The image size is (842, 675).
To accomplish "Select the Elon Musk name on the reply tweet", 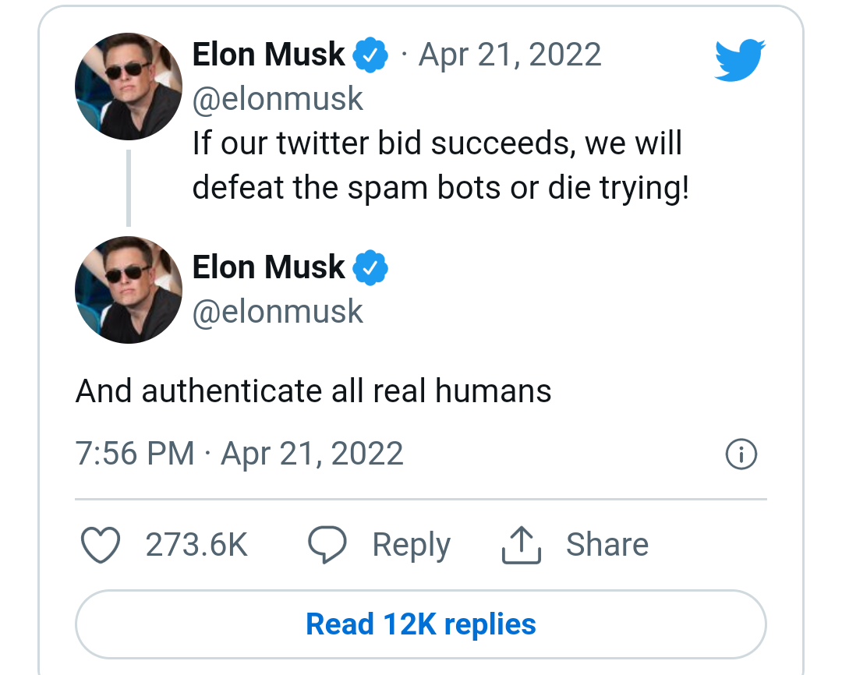I will coord(268,267).
